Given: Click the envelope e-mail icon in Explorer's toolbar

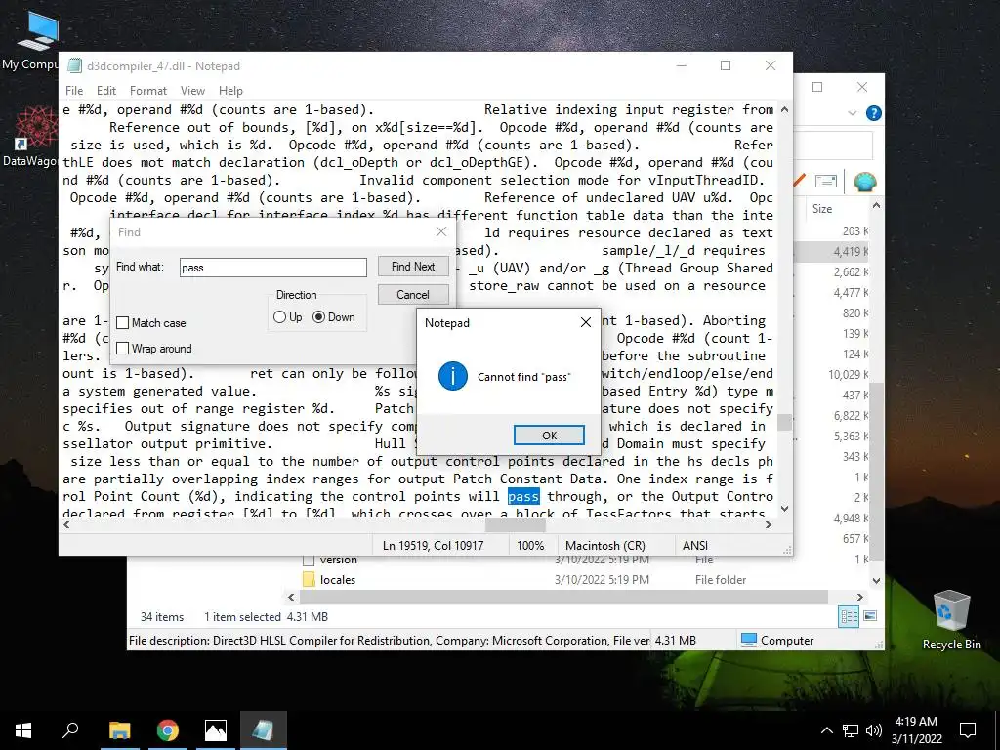Looking at the screenshot, I should click(825, 181).
